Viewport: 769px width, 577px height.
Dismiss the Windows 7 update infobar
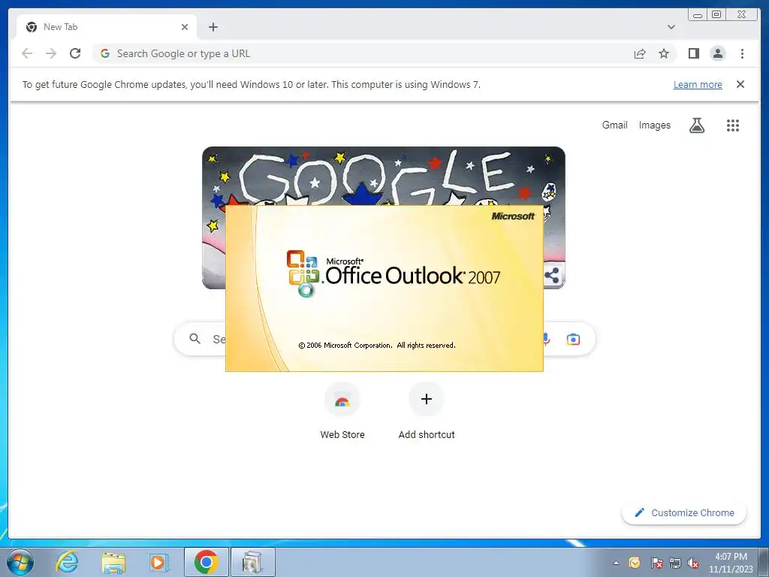[740, 84]
